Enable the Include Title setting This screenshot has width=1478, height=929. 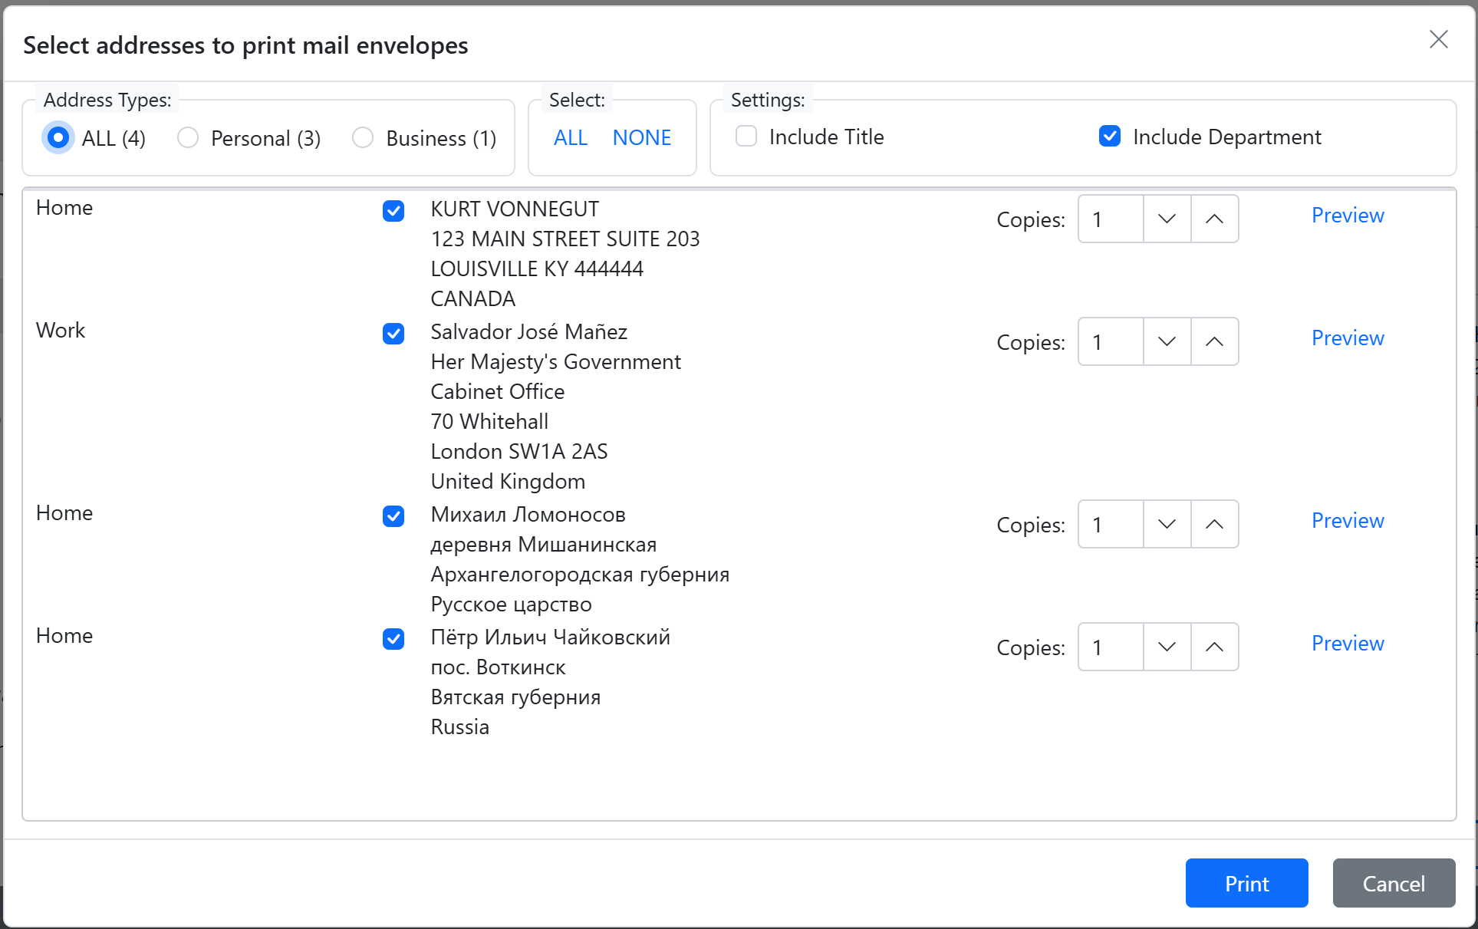[x=745, y=136]
